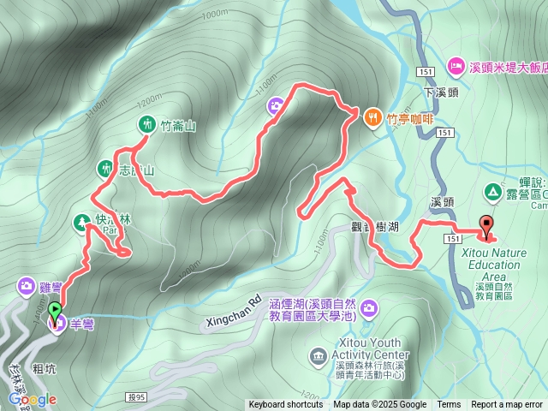548x411 pixels.
Task: Open the Terms link
Action: (x=449, y=405)
